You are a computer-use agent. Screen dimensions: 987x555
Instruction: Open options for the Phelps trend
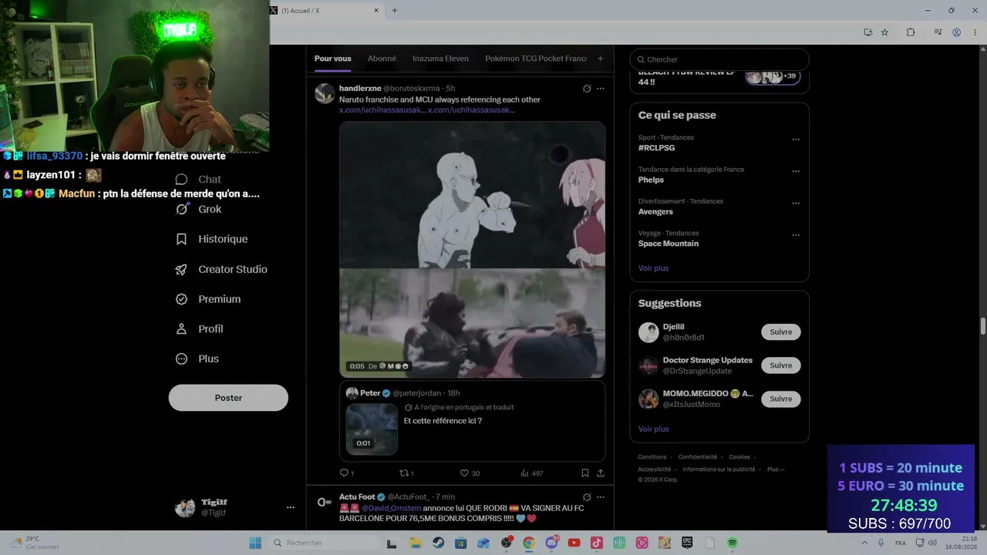[x=796, y=171]
